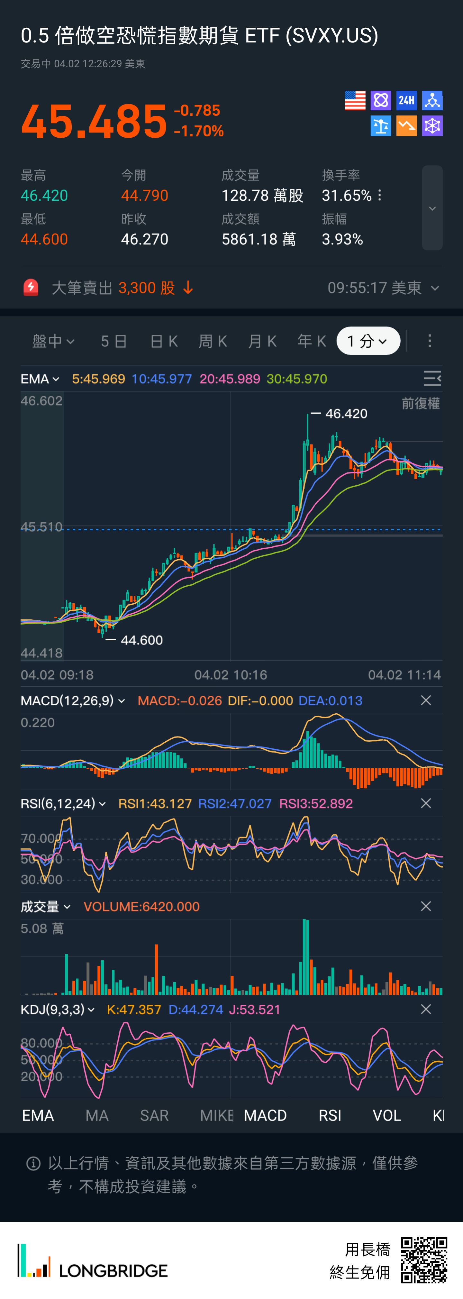Close the MACD indicator panel
The image size is (463, 1299).
click(x=426, y=700)
